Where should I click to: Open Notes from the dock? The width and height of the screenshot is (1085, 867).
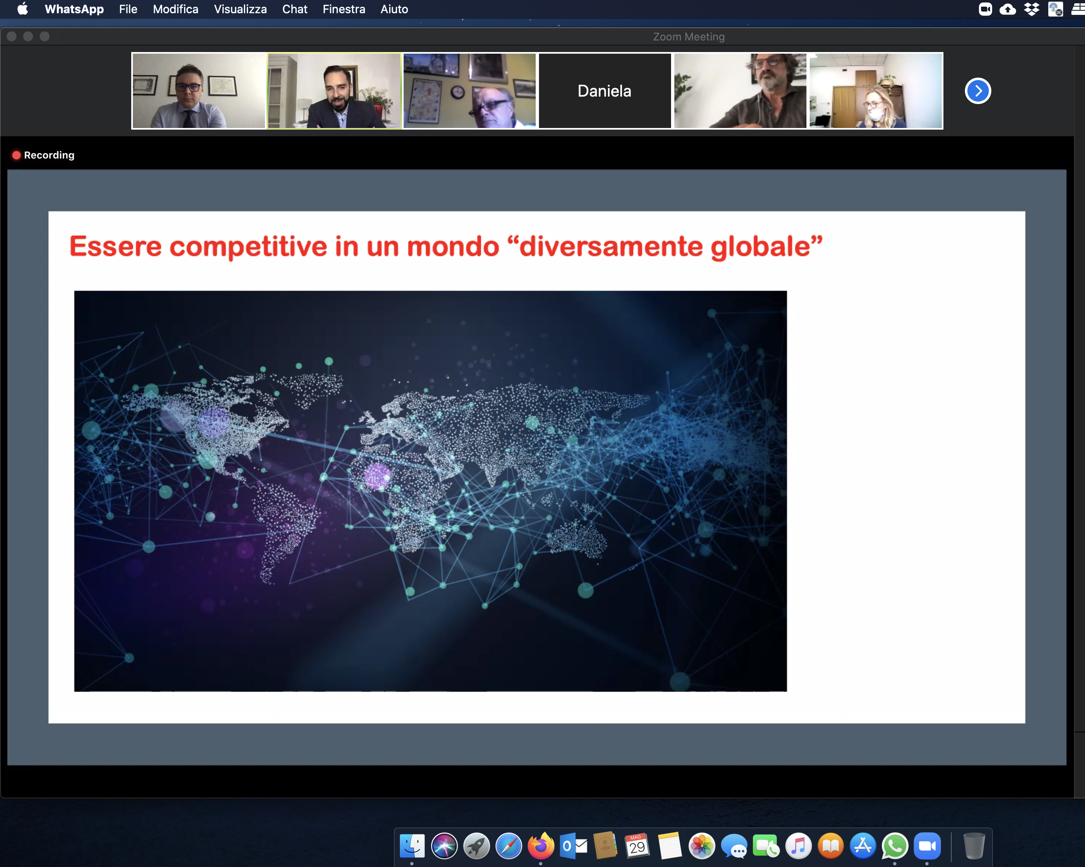tap(669, 846)
